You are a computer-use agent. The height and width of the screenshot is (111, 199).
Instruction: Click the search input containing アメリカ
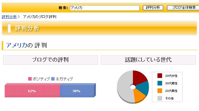coord(105,8)
